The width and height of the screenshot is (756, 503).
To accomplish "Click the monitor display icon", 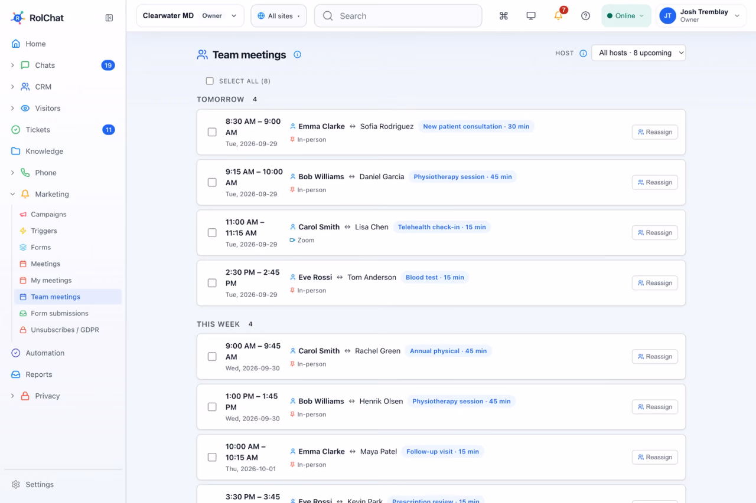I will (x=531, y=16).
